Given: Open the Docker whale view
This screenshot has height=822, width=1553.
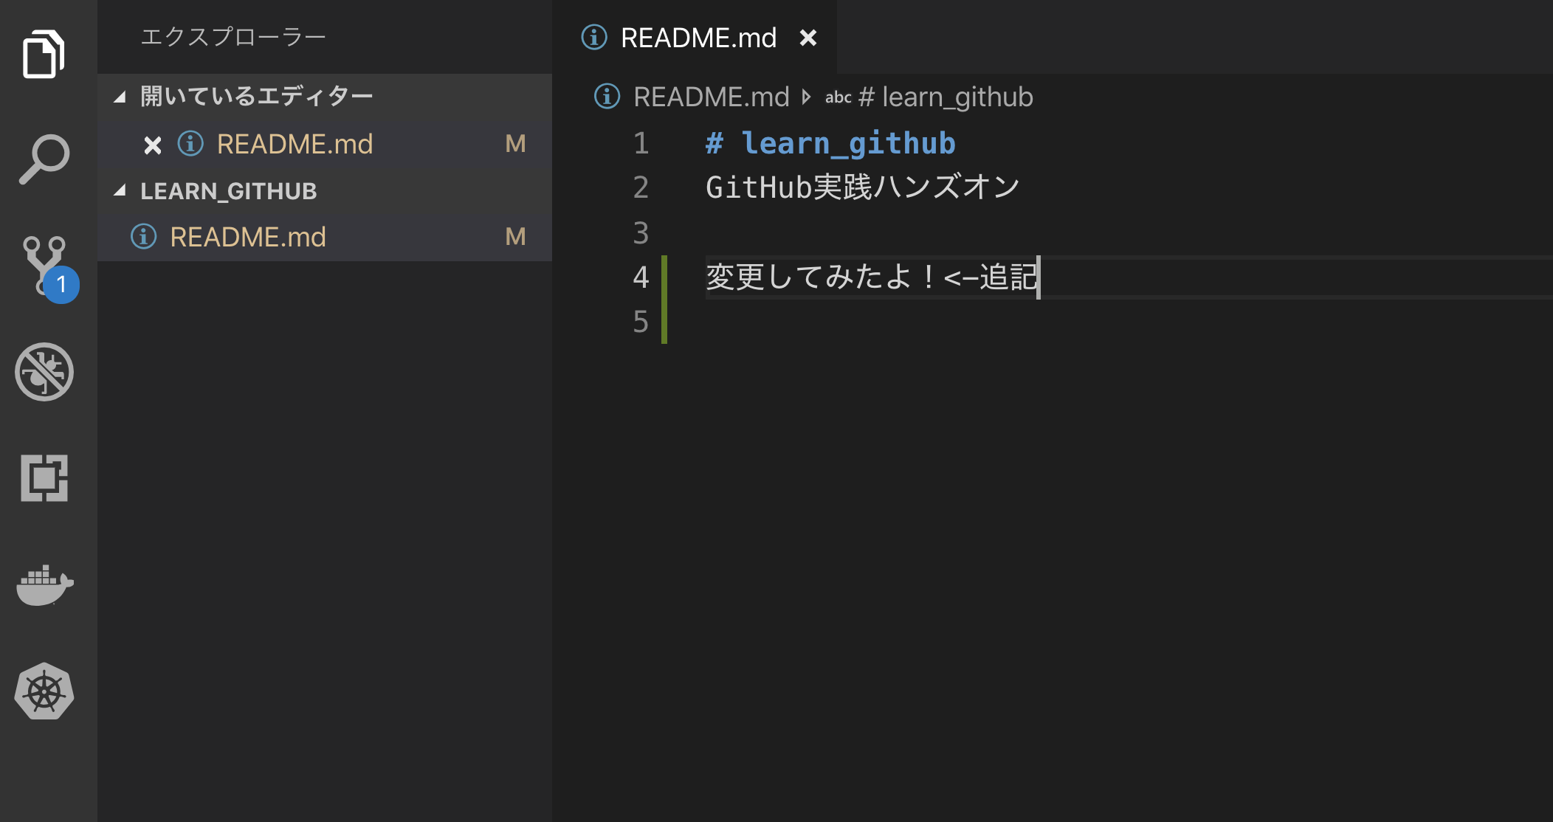Looking at the screenshot, I should pos(44,585).
